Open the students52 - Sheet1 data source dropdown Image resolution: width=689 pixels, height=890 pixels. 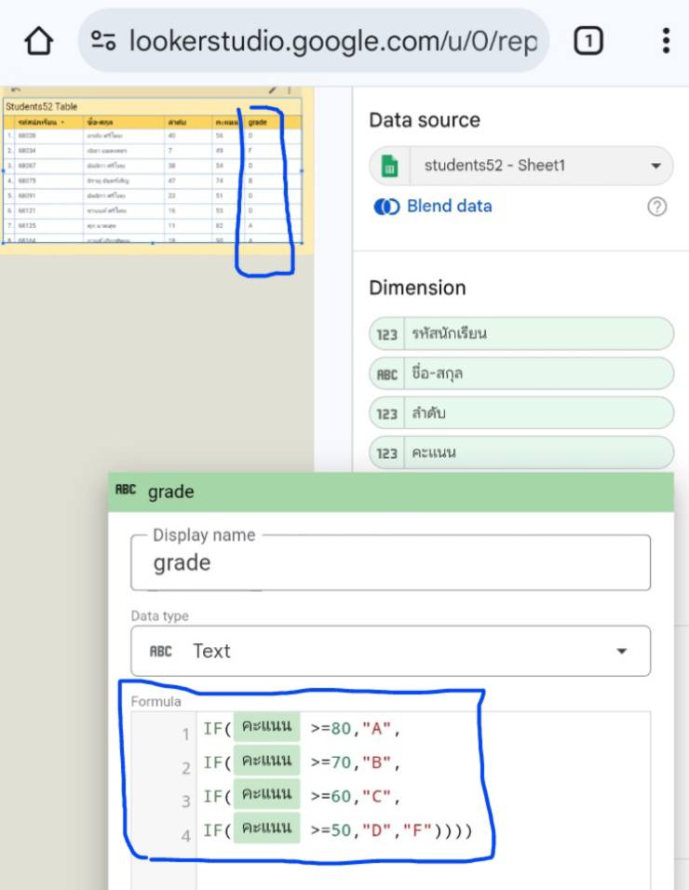tap(655, 167)
